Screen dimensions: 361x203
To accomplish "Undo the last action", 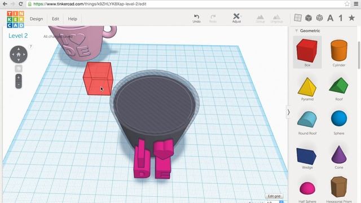I will [x=196, y=19].
